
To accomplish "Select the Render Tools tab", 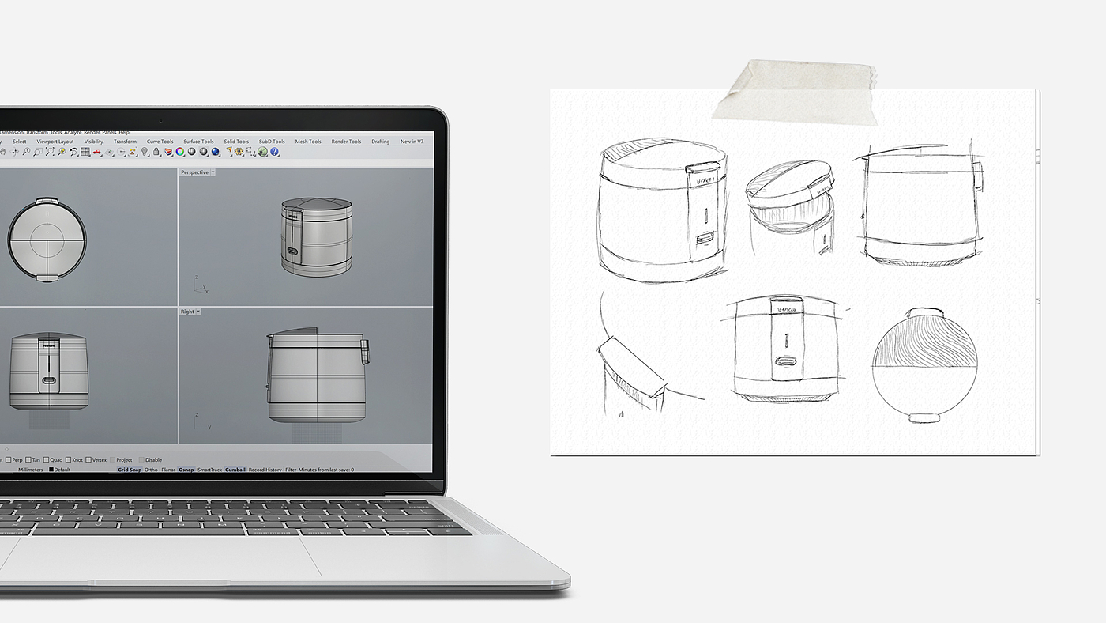I will [x=346, y=142].
